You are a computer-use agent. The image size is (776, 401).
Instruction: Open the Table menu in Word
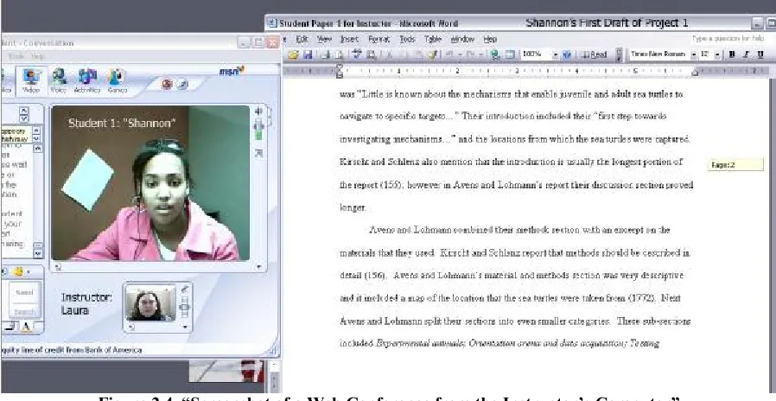(x=433, y=39)
